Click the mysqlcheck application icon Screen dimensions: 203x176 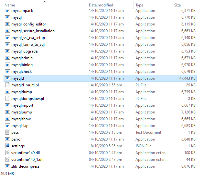tap(7, 72)
